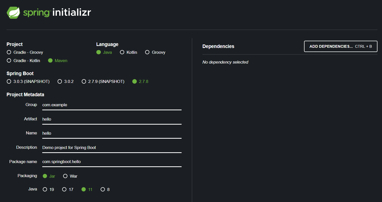The image size is (382, 202).
Task: Choose Java version 19
Action: click(49, 189)
